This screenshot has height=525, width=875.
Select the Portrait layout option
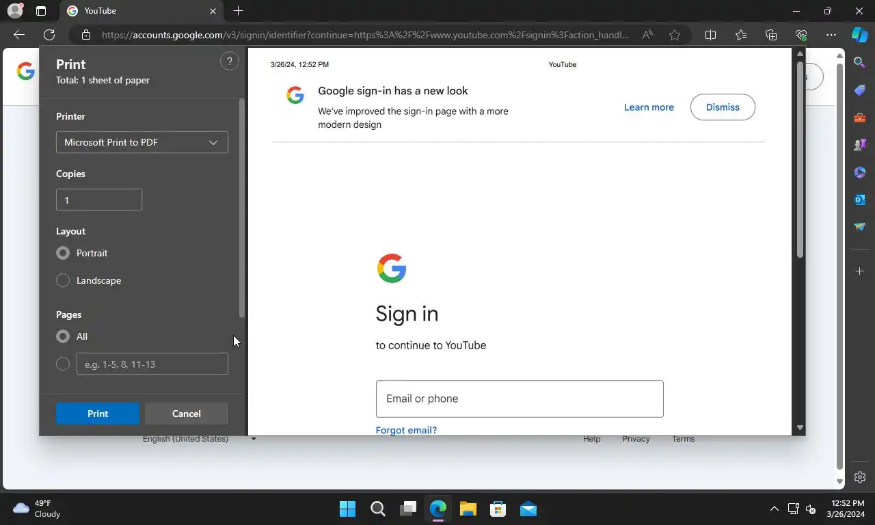click(63, 253)
